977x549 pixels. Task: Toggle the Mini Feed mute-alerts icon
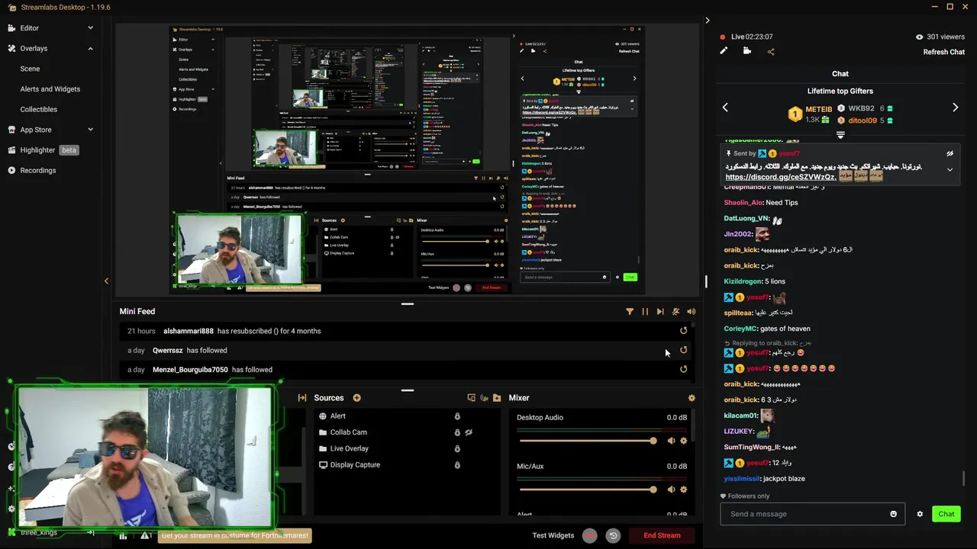point(676,311)
